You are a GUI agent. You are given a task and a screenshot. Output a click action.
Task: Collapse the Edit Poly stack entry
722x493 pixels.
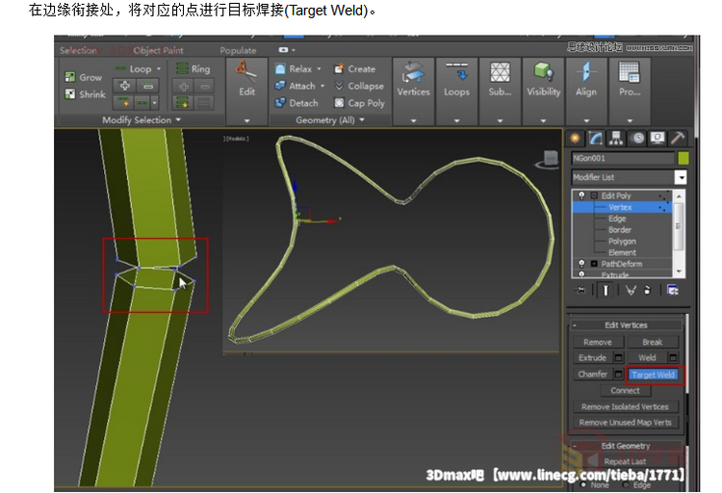click(x=594, y=195)
